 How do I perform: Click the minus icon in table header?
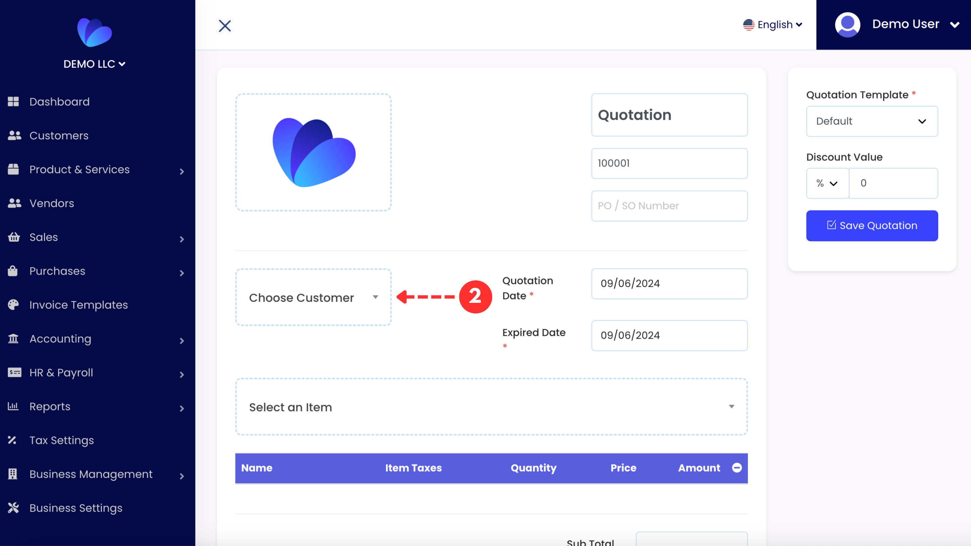[737, 468]
